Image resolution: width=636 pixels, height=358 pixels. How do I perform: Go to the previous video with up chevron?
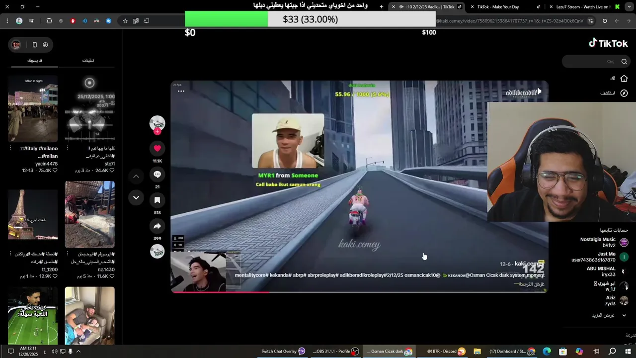136,176
